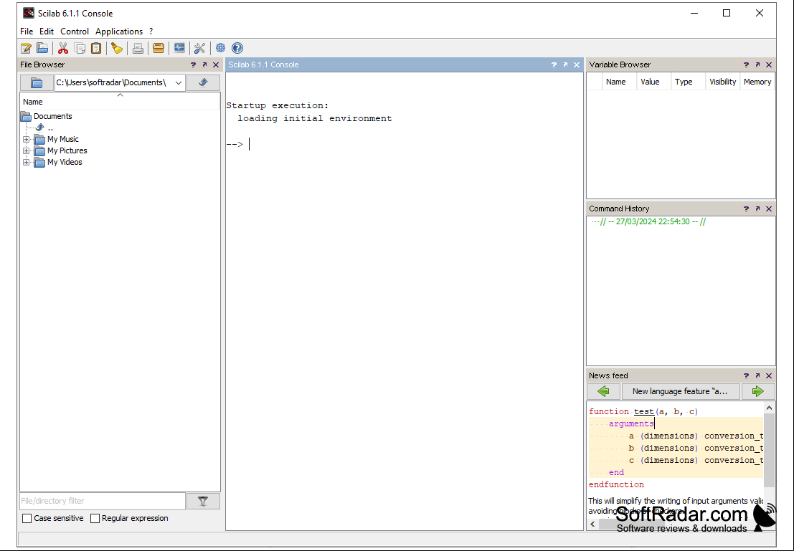Click the Copy toolbar icon

tap(80, 48)
